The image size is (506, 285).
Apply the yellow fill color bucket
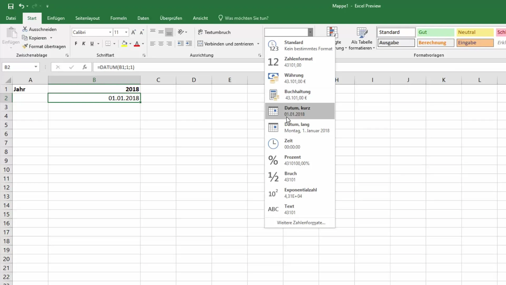pyautogui.click(x=124, y=44)
